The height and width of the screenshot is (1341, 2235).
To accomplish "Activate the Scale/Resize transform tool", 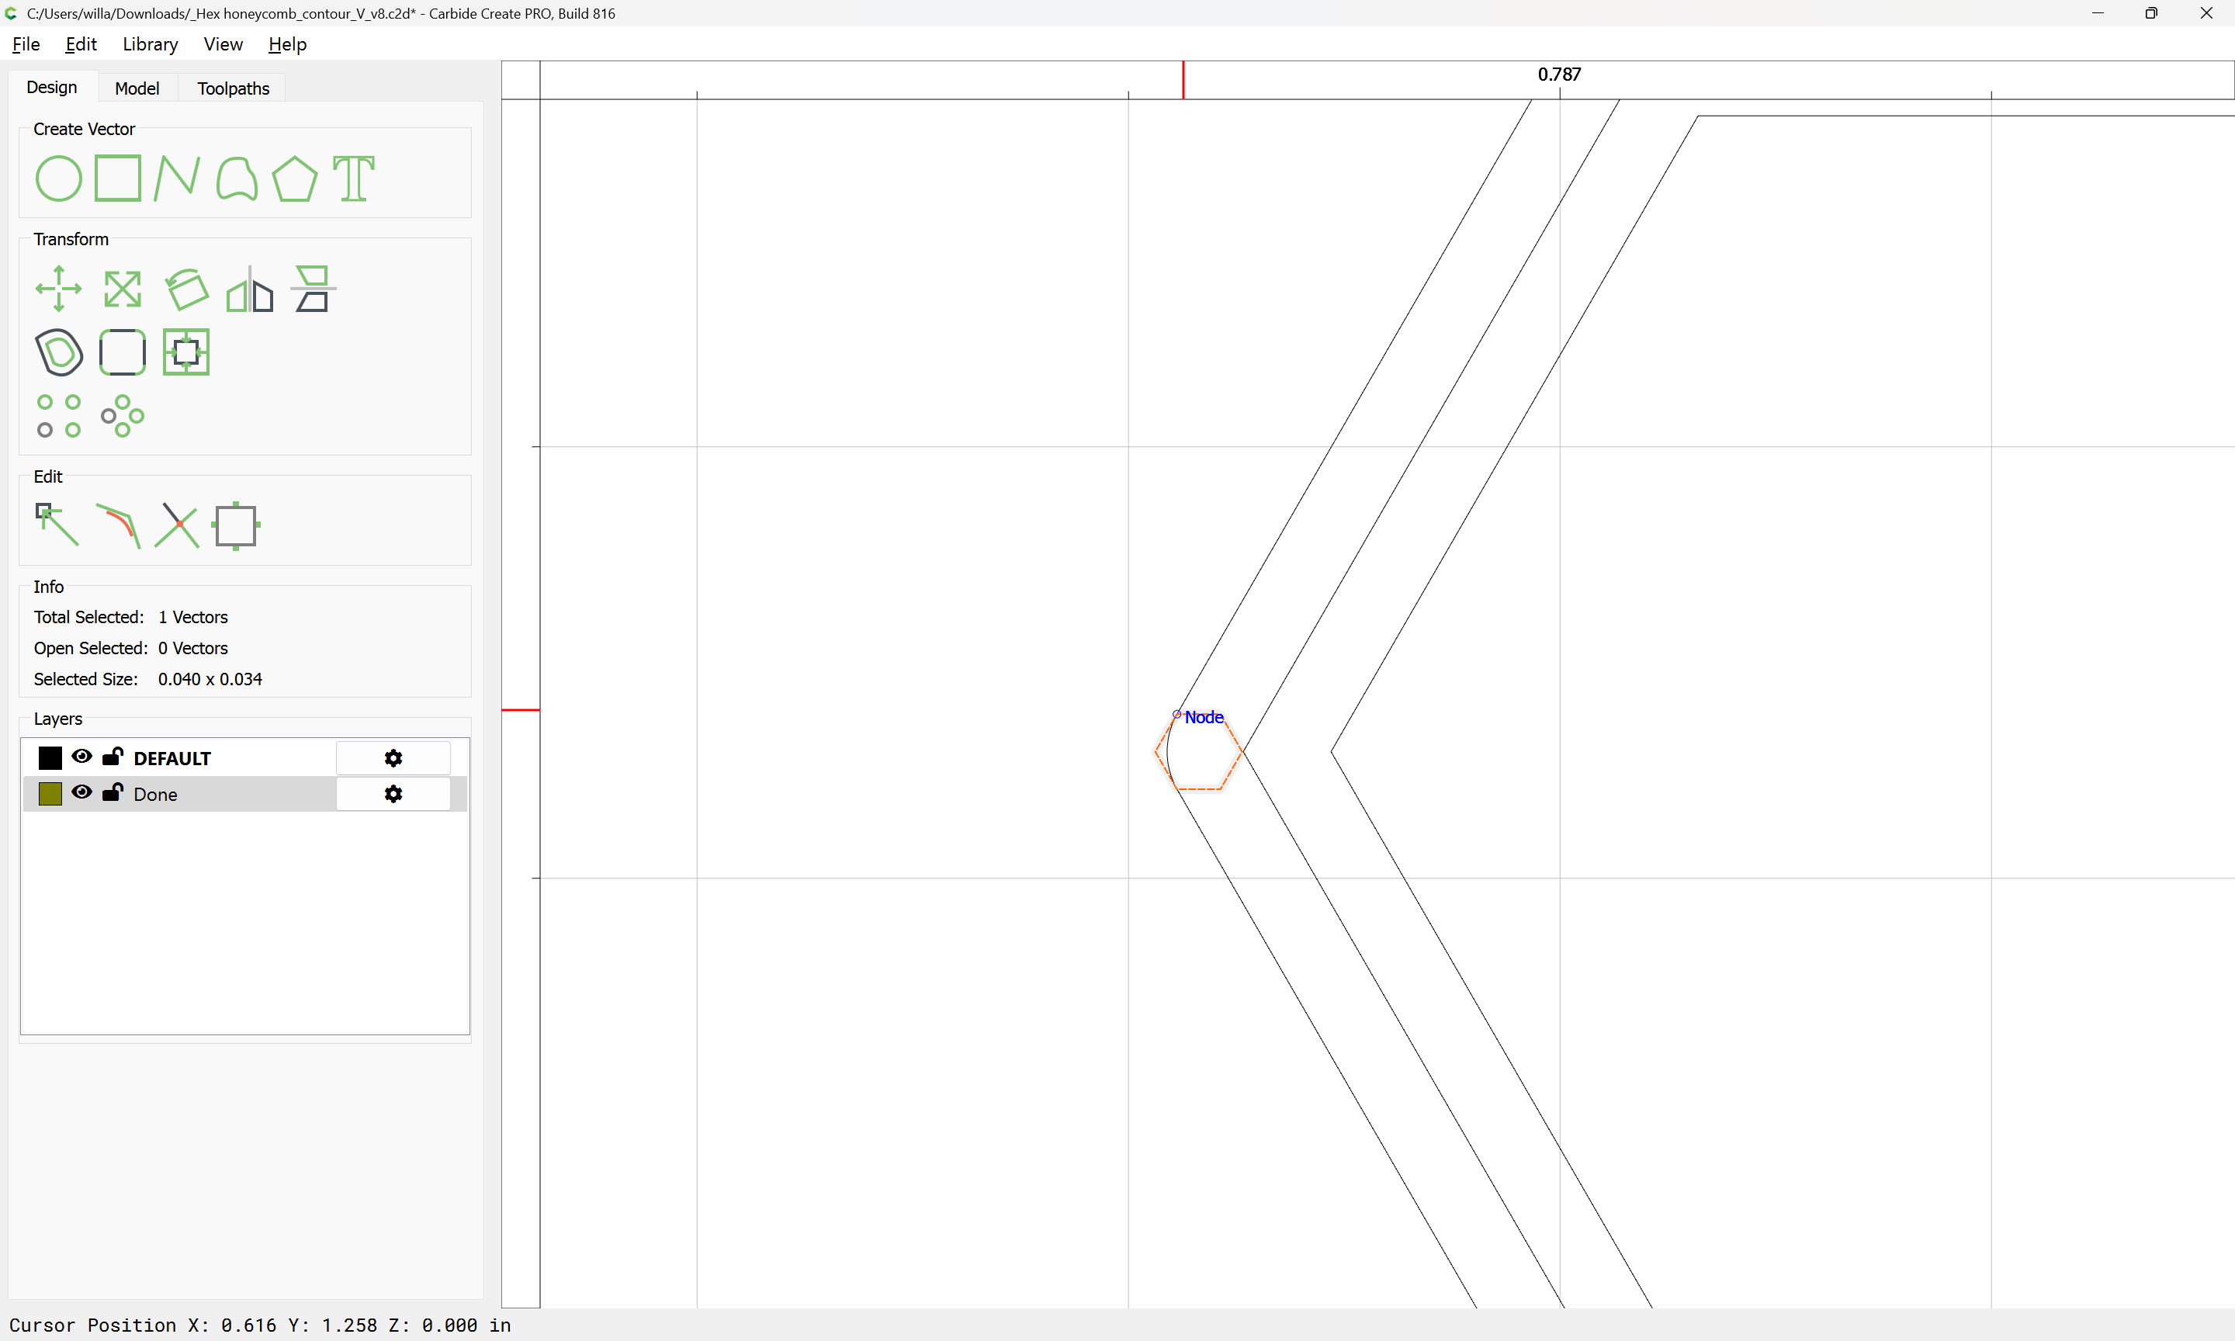I will click(122, 289).
